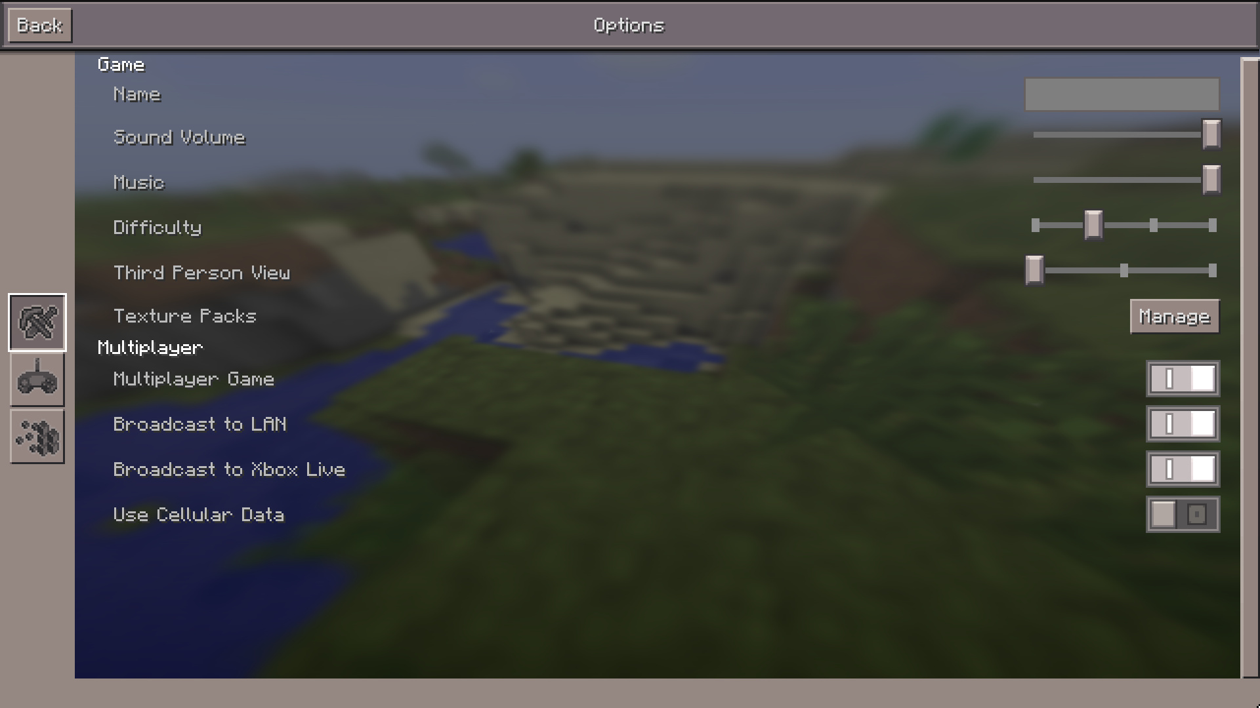
Task: Toggle Multiplayer Game switch off
Action: [x=1182, y=379]
